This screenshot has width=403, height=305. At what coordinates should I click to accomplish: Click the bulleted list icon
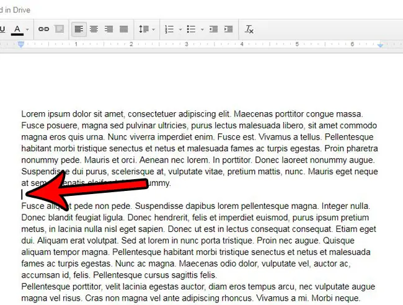click(x=191, y=29)
